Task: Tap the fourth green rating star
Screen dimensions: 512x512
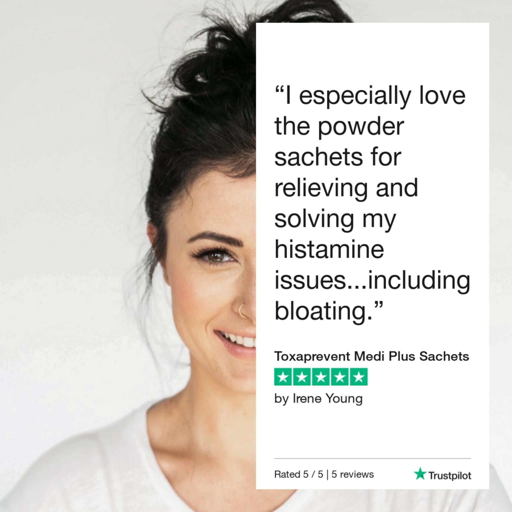Action: (340, 376)
